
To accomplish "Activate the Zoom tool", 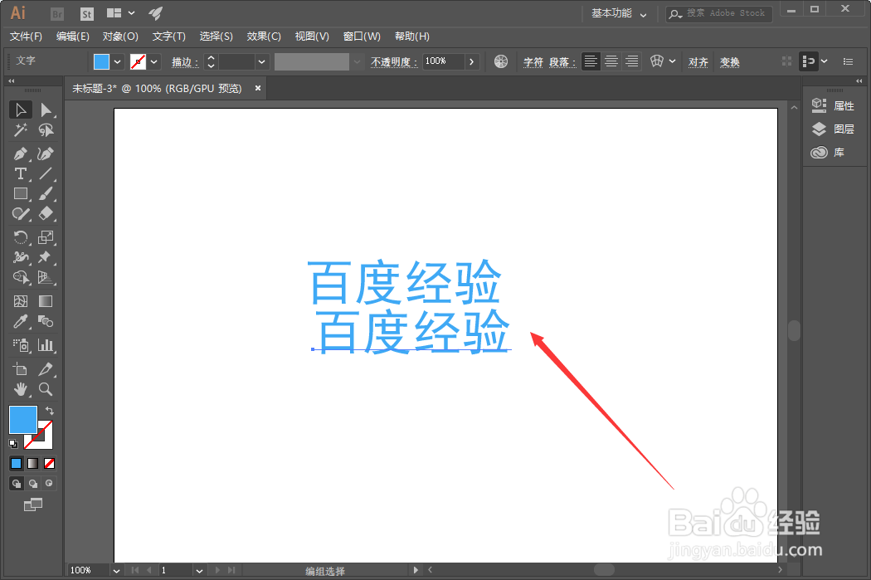I will 46,389.
